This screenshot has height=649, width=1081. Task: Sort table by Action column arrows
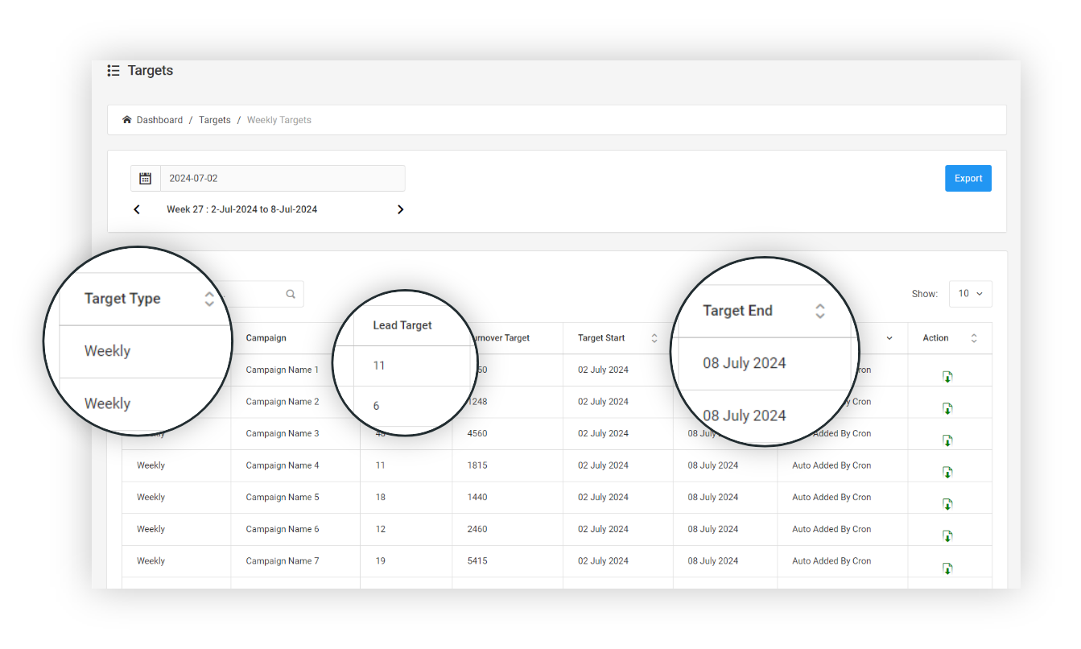[x=974, y=338]
